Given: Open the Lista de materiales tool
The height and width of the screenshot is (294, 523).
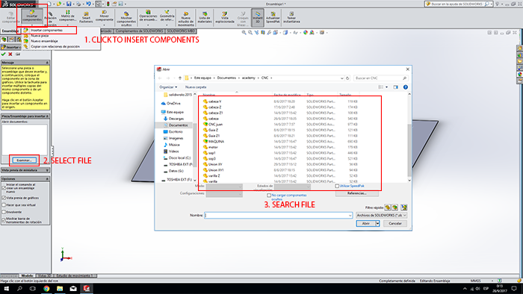Looking at the screenshot, I should 205,17.
